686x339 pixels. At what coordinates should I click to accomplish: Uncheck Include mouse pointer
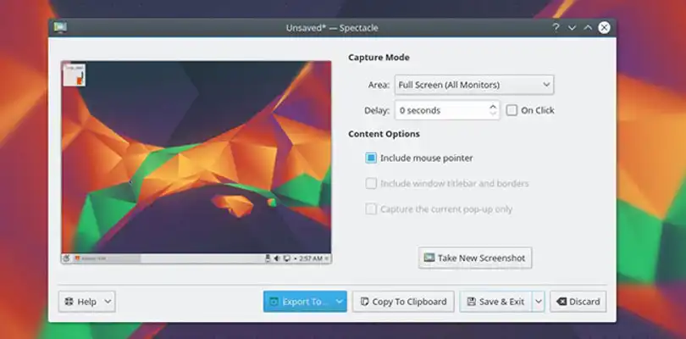coord(371,158)
